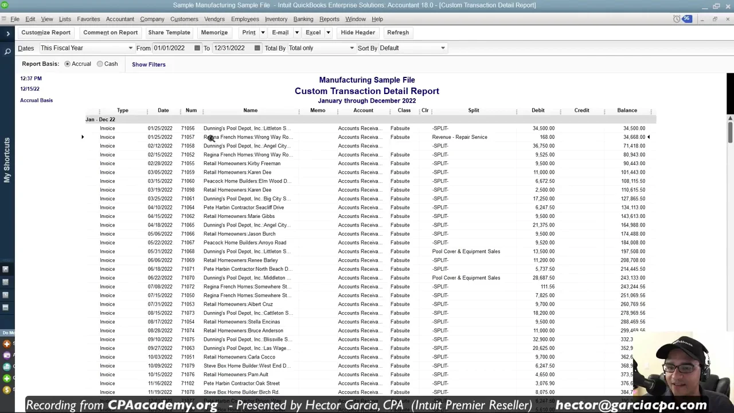Open the Accountant menu

(120, 19)
